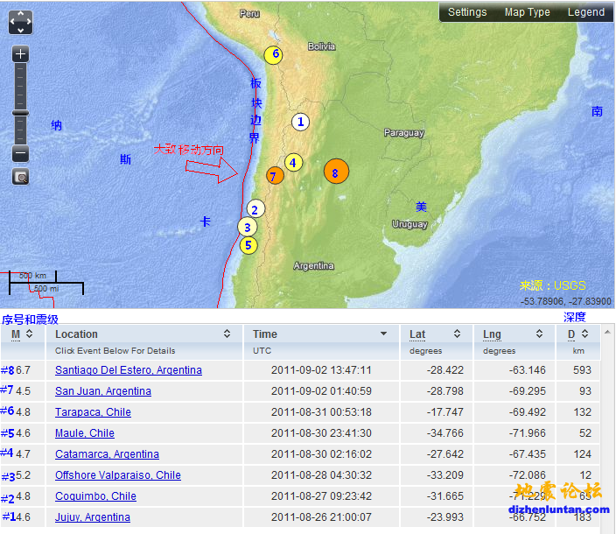This screenshot has width=616, height=534.
Task: Open Offshore Valparaiso, Chile event link
Action: [118, 475]
